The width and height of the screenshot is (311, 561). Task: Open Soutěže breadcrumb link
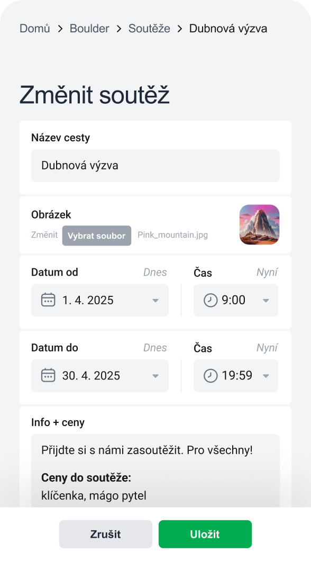point(150,28)
